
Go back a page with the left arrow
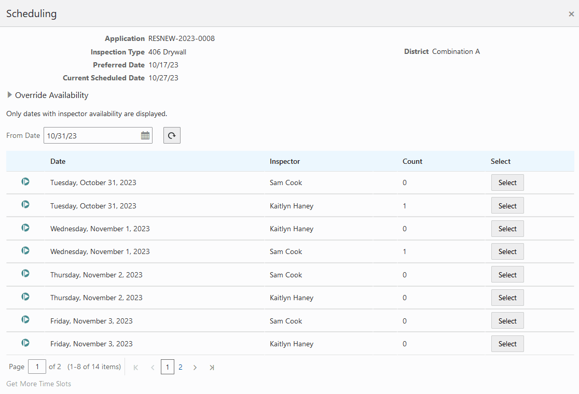153,367
